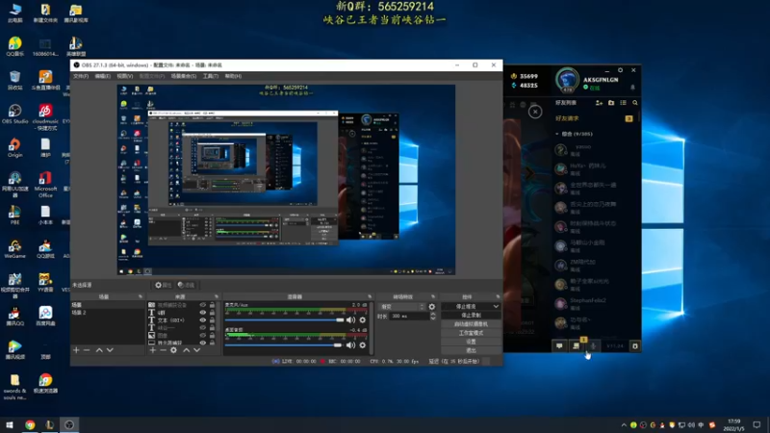Toggle lock on the 视频捕获设备 source
This screenshot has width=770, height=433.
[212, 305]
